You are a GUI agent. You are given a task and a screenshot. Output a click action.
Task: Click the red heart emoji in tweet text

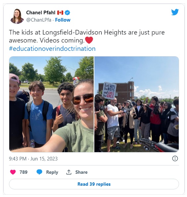coord(89,40)
